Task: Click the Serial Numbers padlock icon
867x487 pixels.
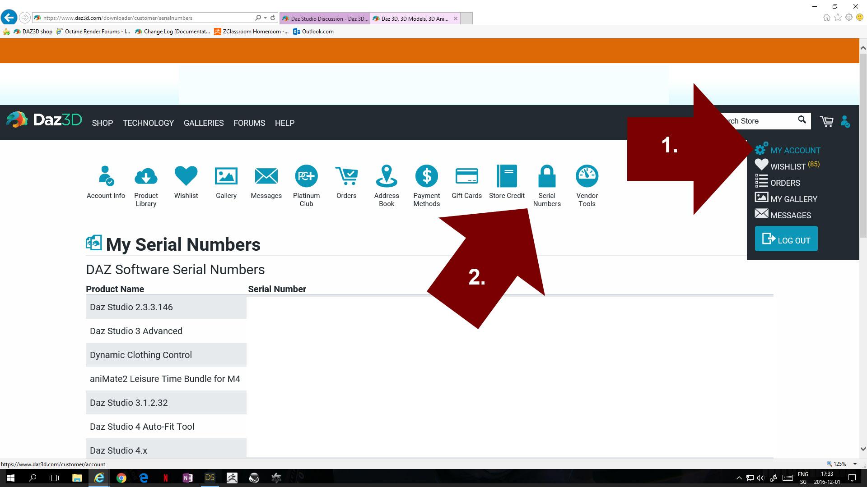Action: pyautogui.click(x=547, y=176)
